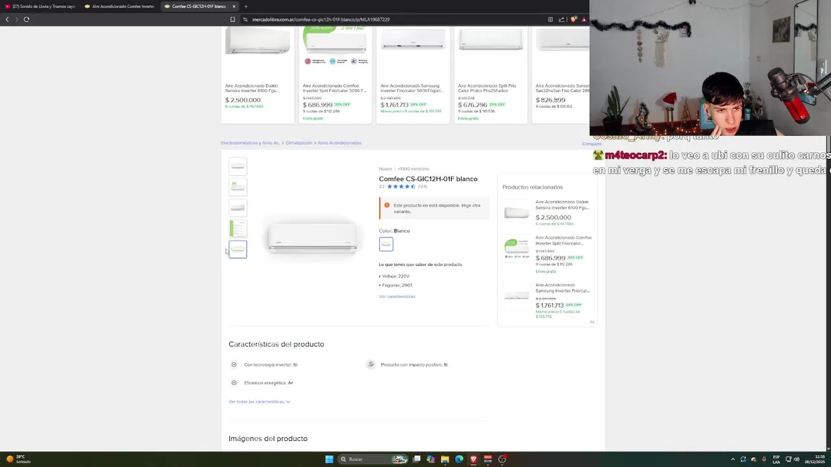Open Climatización breadcrumb
Viewport: 831px width, 467px height.
tap(299, 143)
